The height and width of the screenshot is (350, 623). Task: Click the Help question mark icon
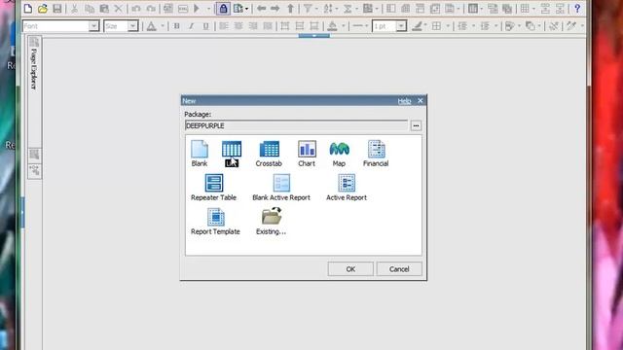[x=577, y=9]
